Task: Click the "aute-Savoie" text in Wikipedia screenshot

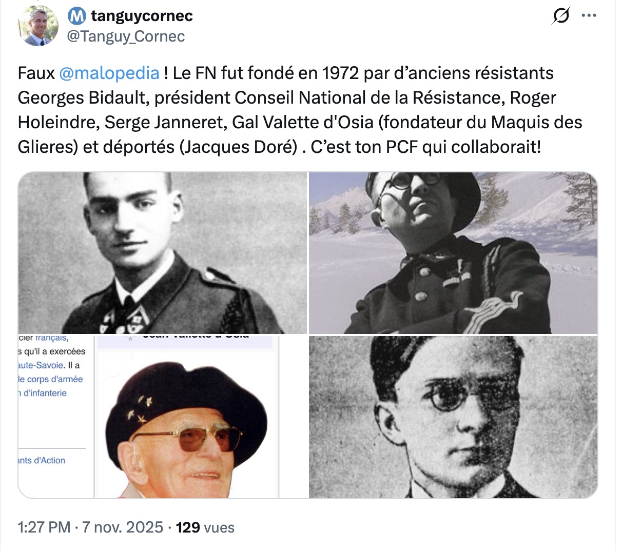Action: coord(41,365)
